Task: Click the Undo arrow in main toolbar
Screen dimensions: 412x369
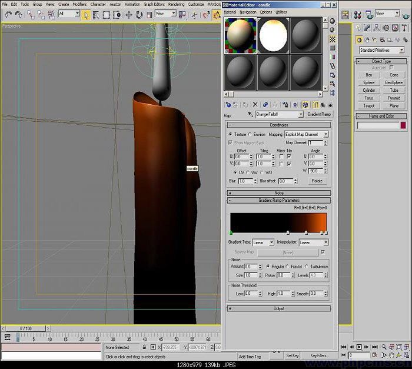Action: tap(8, 15)
